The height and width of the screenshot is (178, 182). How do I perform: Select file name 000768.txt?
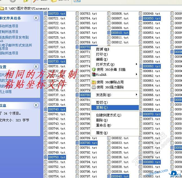click(x=88, y=37)
